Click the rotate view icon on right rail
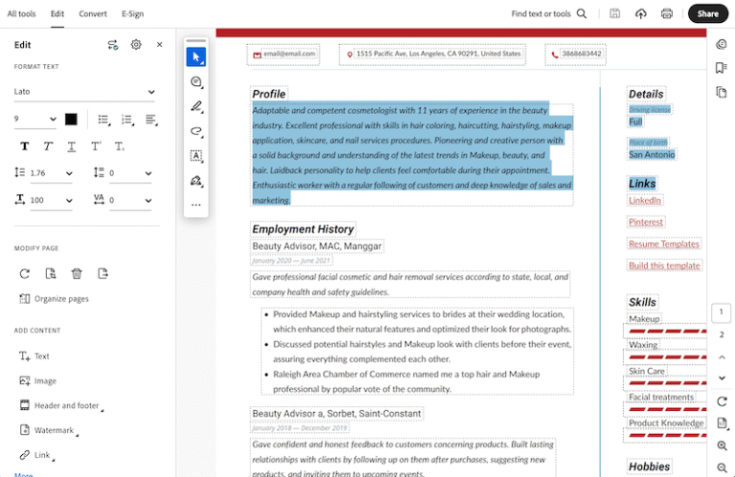The height and width of the screenshot is (477, 735). point(722,401)
